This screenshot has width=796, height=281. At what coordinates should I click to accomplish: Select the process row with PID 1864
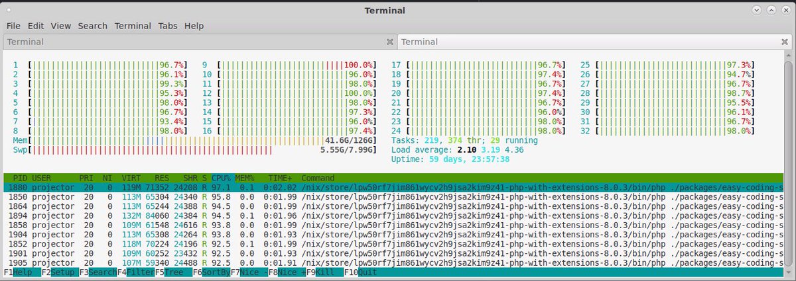tap(393, 206)
